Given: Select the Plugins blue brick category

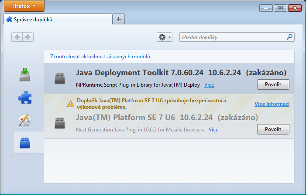Looking at the screenshot, I should pyautogui.click(x=25, y=143).
